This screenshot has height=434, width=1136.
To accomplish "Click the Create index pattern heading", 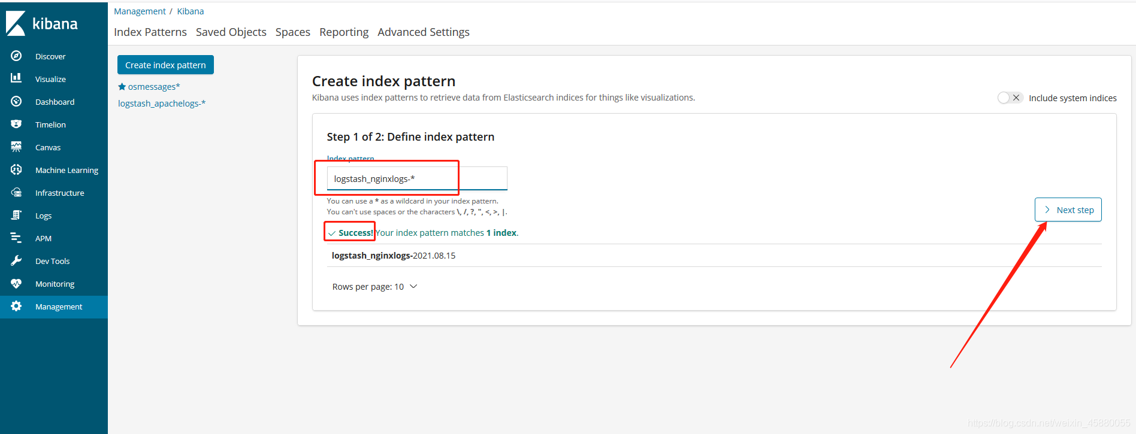I will [383, 81].
